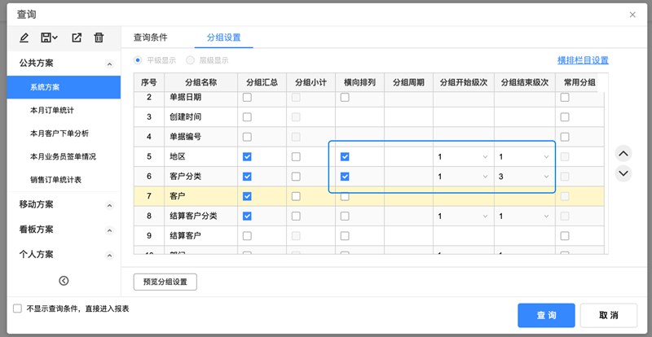
Task: Open 分组开始级次 dropdown for 地区
Action: (x=462, y=156)
